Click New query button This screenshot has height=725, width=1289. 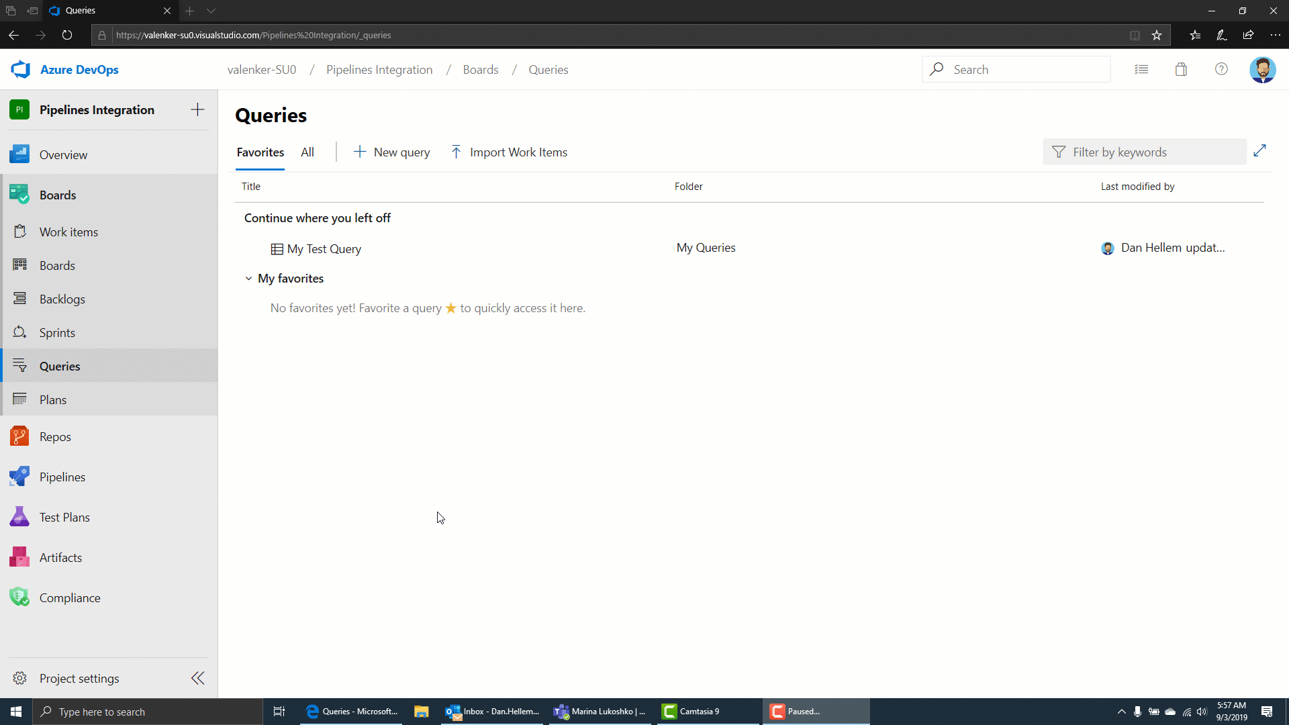point(391,151)
